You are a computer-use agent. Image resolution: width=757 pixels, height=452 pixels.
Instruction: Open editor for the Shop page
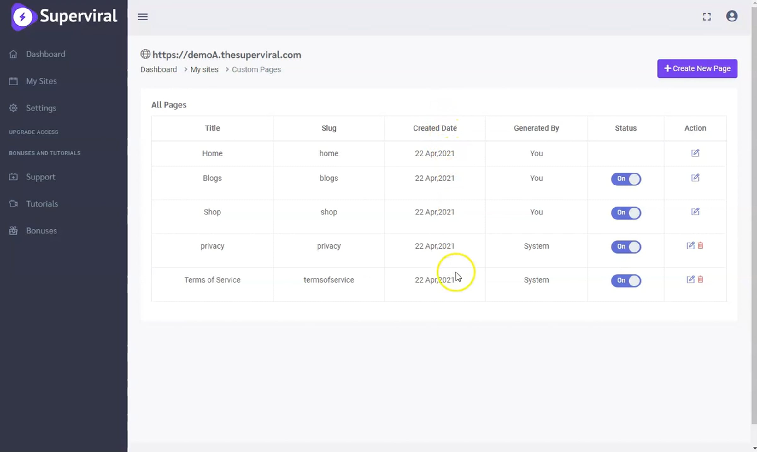click(x=695, y=212)
